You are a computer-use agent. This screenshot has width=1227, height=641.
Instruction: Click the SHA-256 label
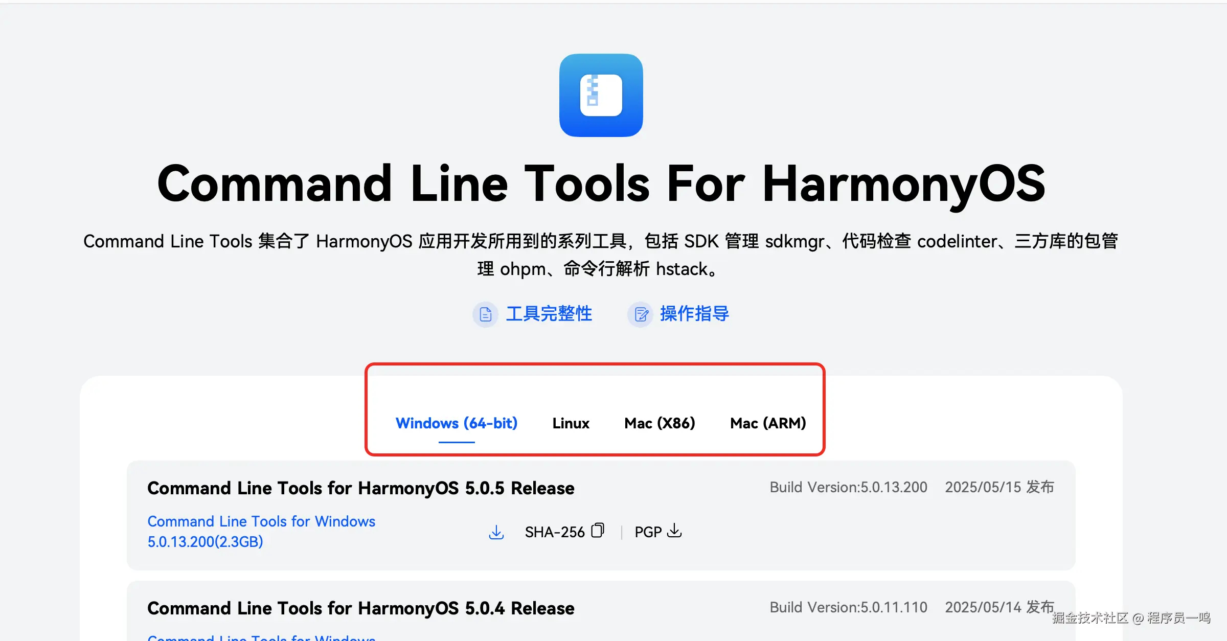click(x=555, y=532)
